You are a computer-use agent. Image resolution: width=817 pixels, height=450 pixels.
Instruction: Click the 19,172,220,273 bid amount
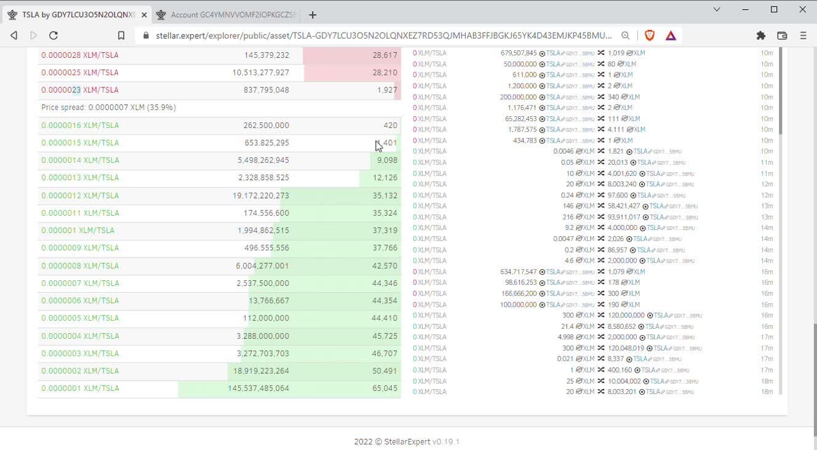(261, 195)
